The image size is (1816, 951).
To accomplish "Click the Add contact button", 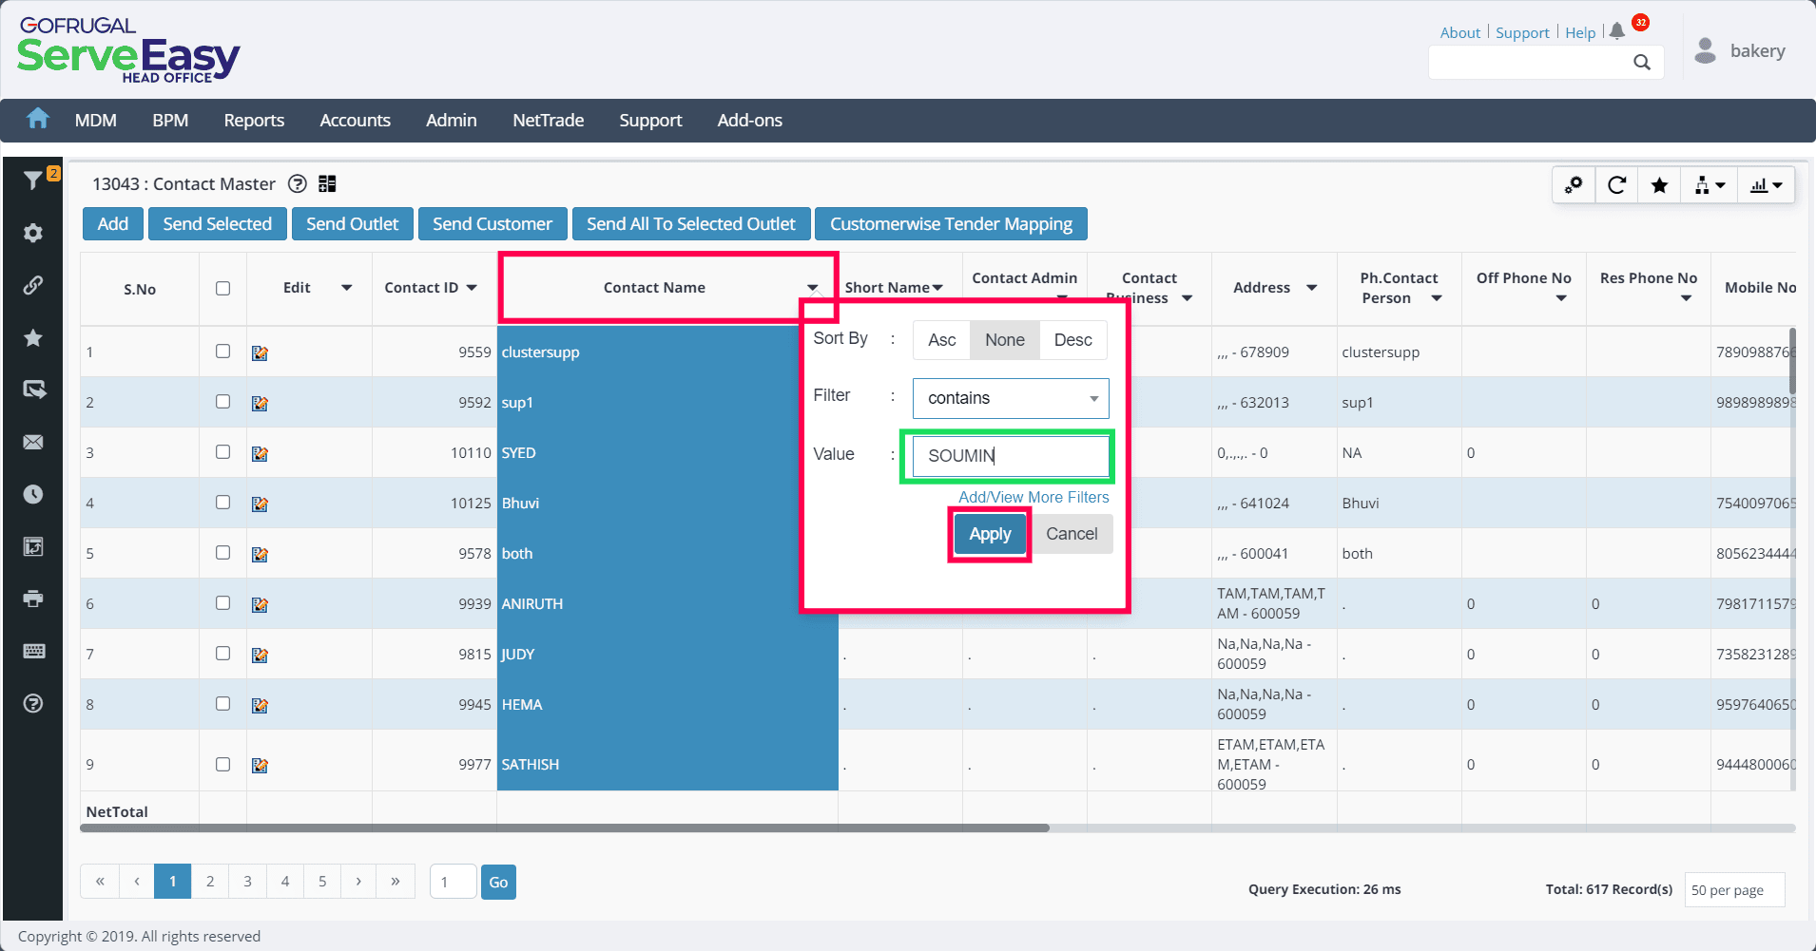I will tap(112, 224).
